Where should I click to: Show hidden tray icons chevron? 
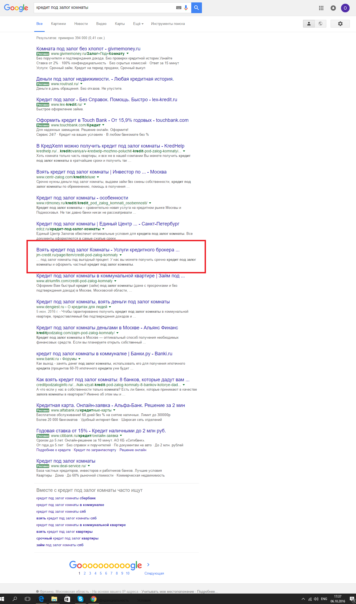[x=303, y=599]
